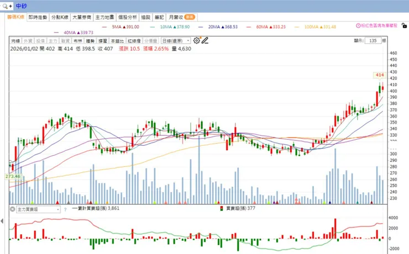Open the chart settings gear icon
This screenshot has height=254, width=409.
point(196,41)
